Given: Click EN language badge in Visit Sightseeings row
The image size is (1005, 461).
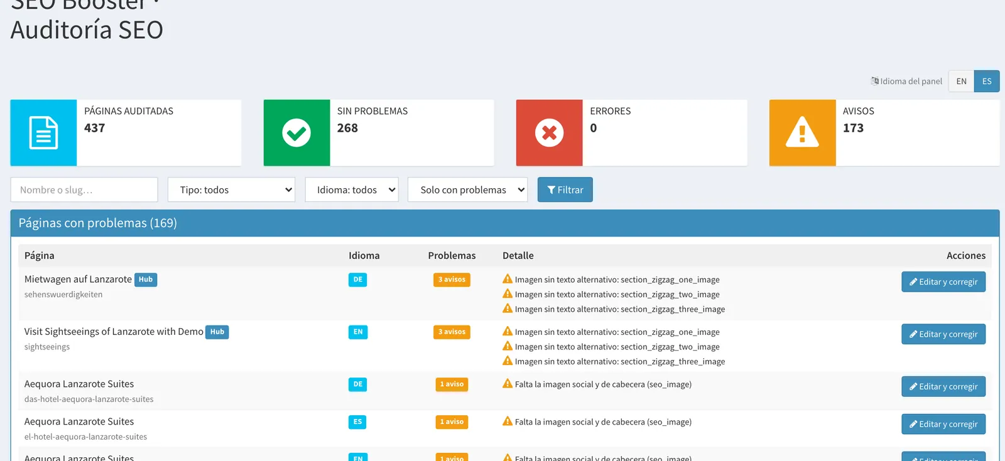Looking at the screenshot, I should coord(357,332).
